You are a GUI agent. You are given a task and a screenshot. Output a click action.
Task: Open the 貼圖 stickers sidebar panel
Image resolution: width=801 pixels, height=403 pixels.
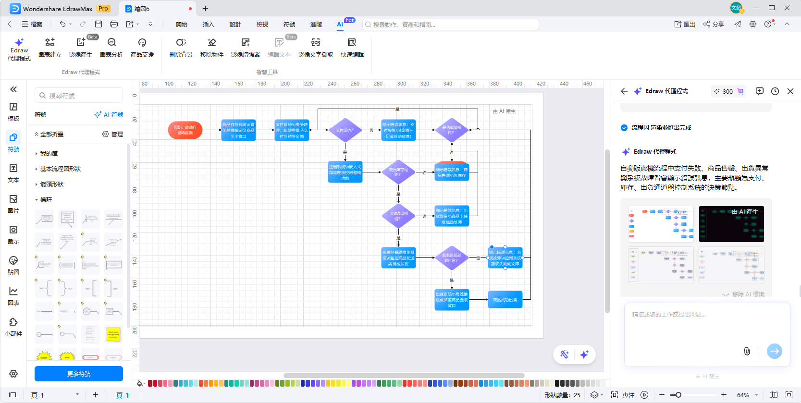coord(13,265)
